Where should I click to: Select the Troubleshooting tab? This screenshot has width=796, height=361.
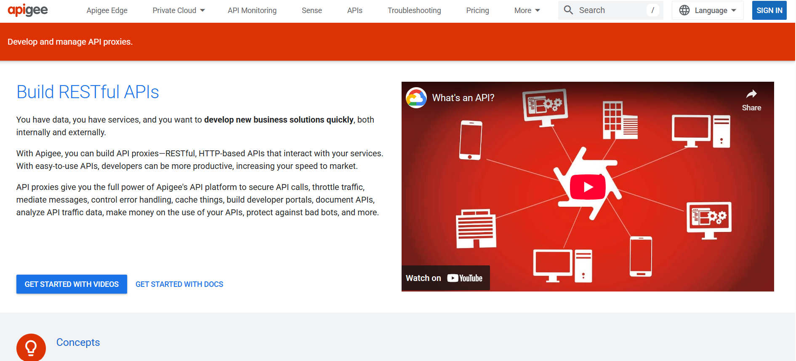pos(414,11)
